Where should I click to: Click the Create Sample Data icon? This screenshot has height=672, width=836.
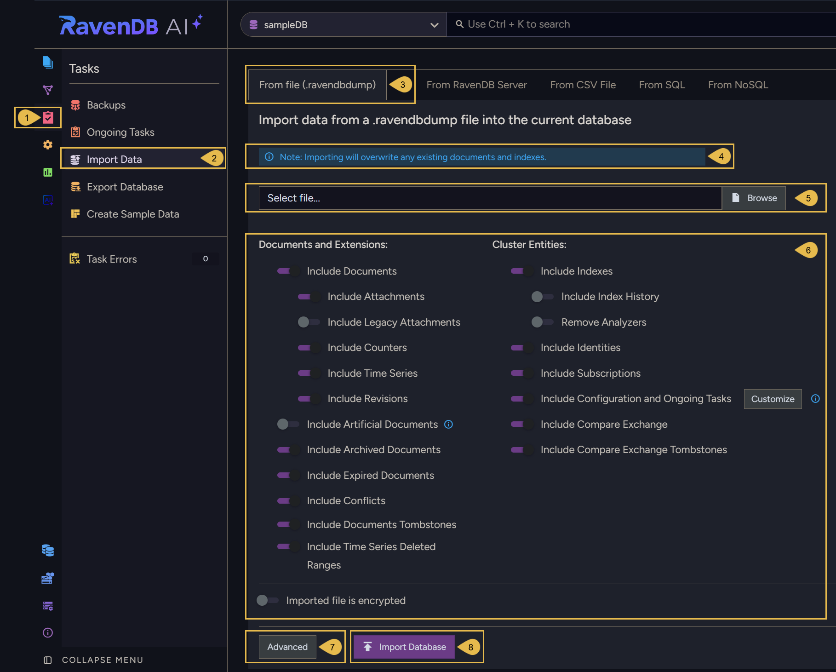(75, 214)
